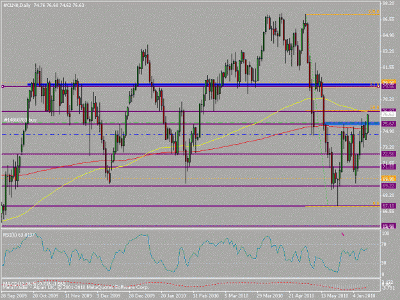Click the Fibonacci 100.0 level label
This screenshot has width=400, height=300.
coord(374,12)
